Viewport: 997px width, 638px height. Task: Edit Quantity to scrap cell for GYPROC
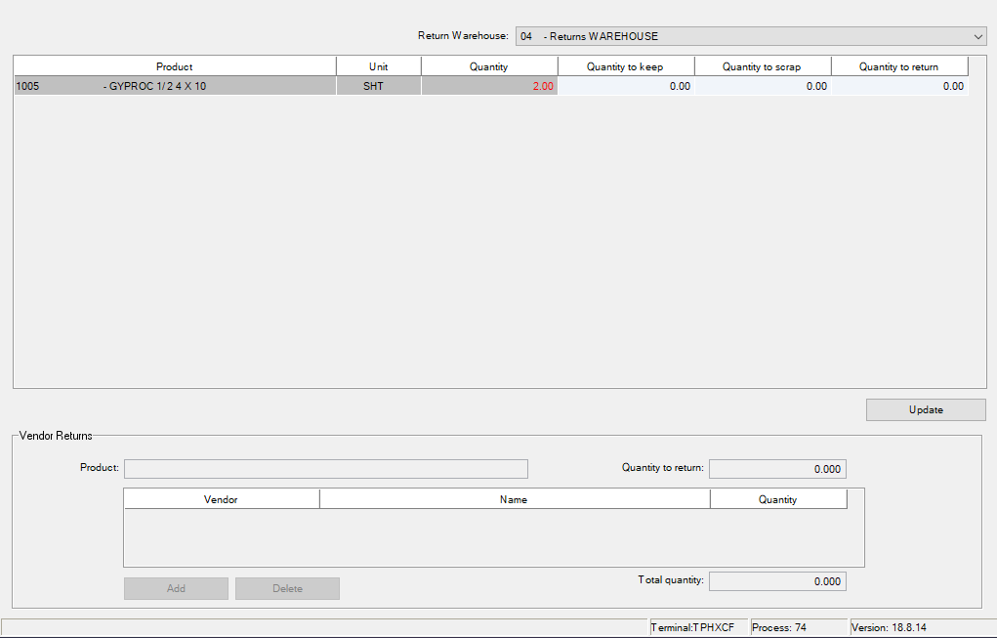[763, 86]
